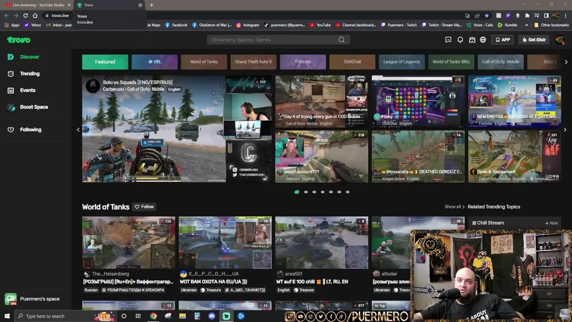
Task: Open the YouTube bookmark
Action: tap(320, 25)
